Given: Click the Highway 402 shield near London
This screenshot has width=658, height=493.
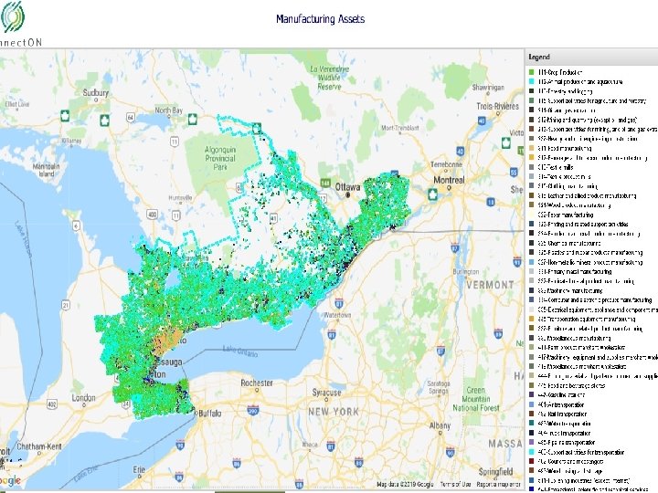Looking at the screenshot, I should (x=51, y=404).
